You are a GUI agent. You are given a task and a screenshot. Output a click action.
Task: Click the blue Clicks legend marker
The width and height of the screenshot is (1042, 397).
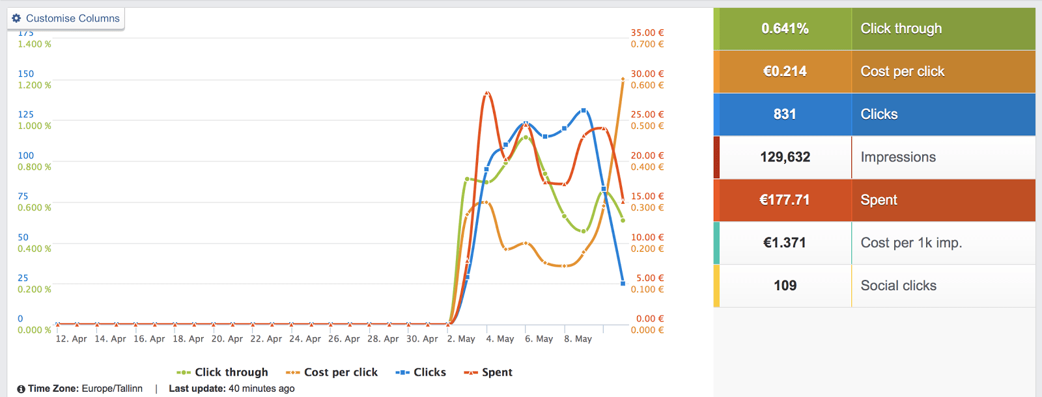coord(404,372)
